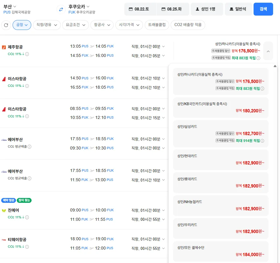Show CO2 info for 이스타항공 14:50 flight

27,86
